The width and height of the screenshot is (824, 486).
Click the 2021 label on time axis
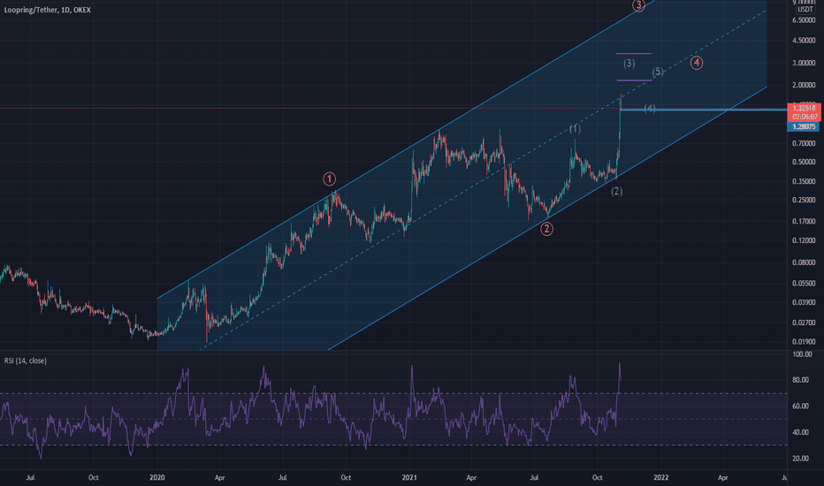[409, 477]
